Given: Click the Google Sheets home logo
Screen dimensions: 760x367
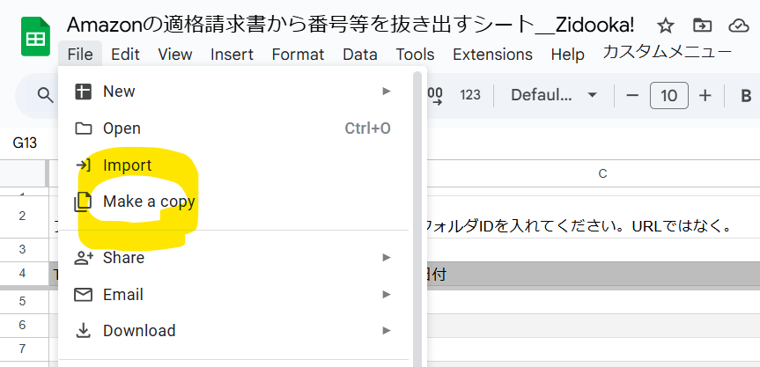Looking at the screenshot, I should click(34, 39).
